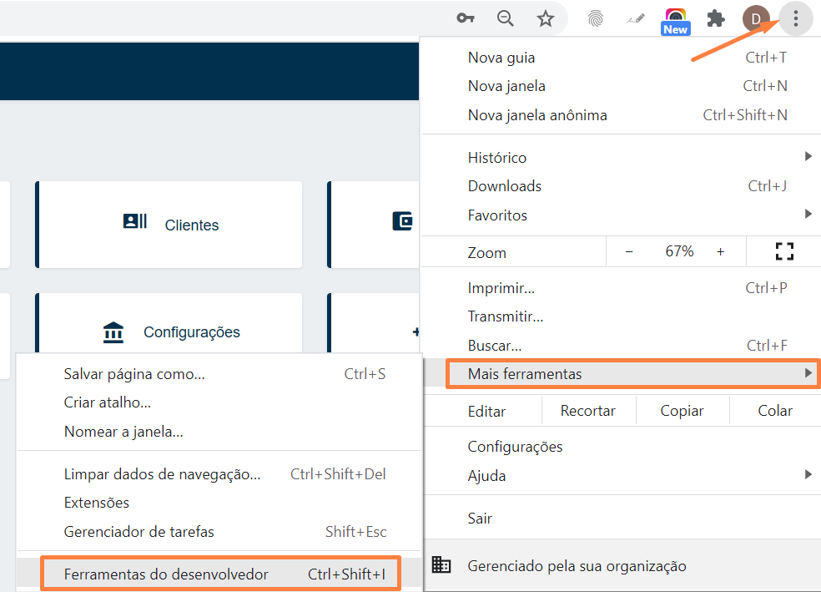821x592 pixels.
Task: Open the Extensions puzzle piece menu
Action: pyautogui.click(x=716, y=19)
